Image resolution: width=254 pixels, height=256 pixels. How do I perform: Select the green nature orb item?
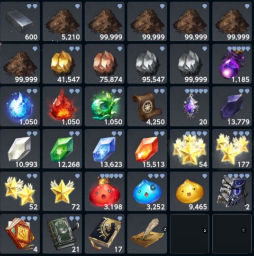tap(105, 106)
